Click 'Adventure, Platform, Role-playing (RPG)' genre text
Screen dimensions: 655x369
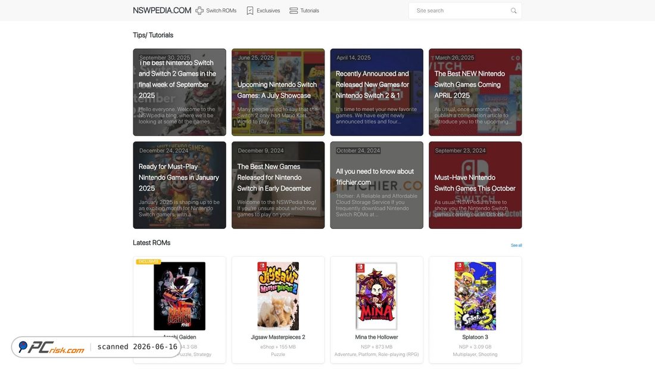[x=377, y=354]
